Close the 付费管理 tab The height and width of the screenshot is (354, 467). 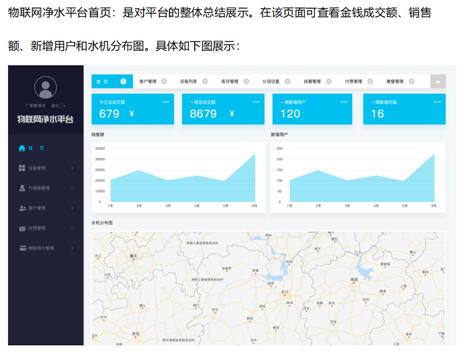370,81
